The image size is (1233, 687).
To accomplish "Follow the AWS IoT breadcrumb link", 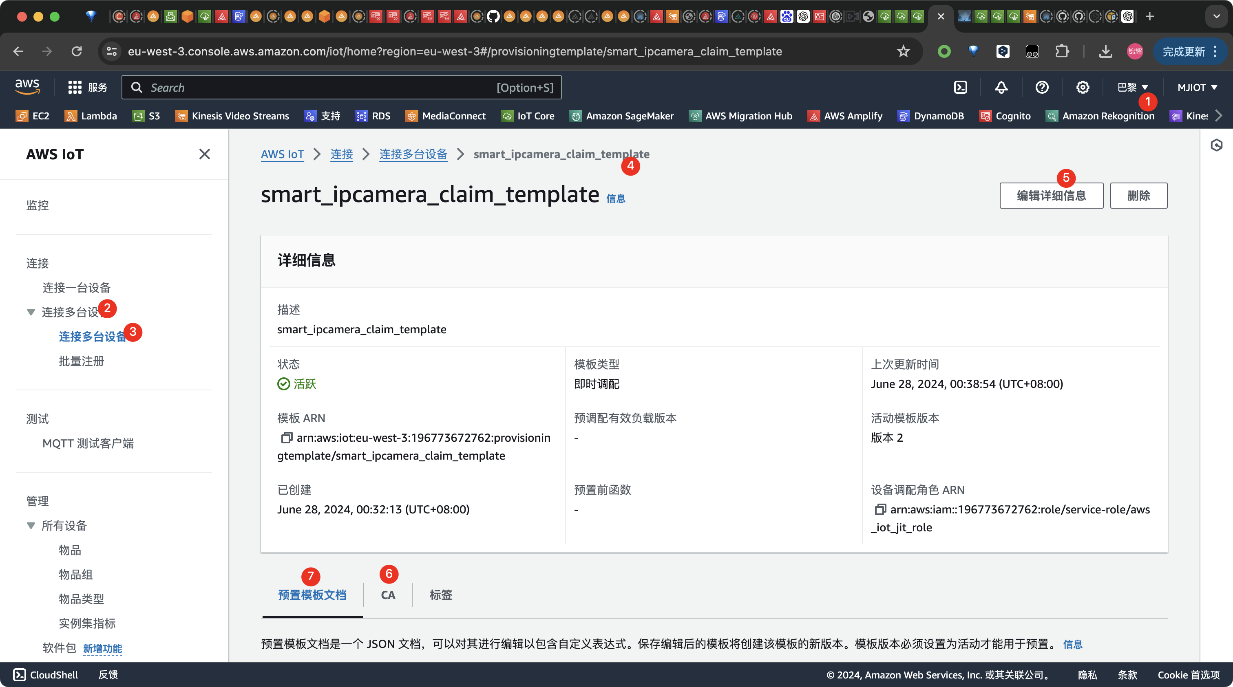I will [x=283, y=154].
